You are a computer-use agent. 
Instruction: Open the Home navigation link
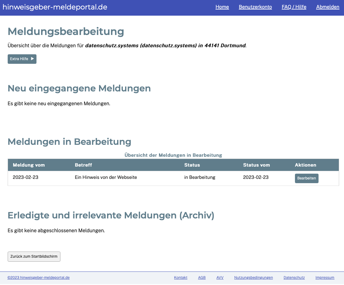[222, 7]
